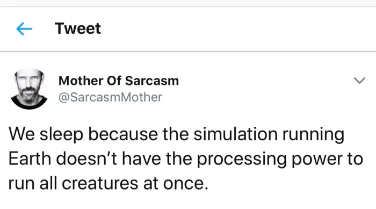This screenshot has width=376, height=209.
Task: Click the word "processing" in the tweet
Action: pos(242,160)
